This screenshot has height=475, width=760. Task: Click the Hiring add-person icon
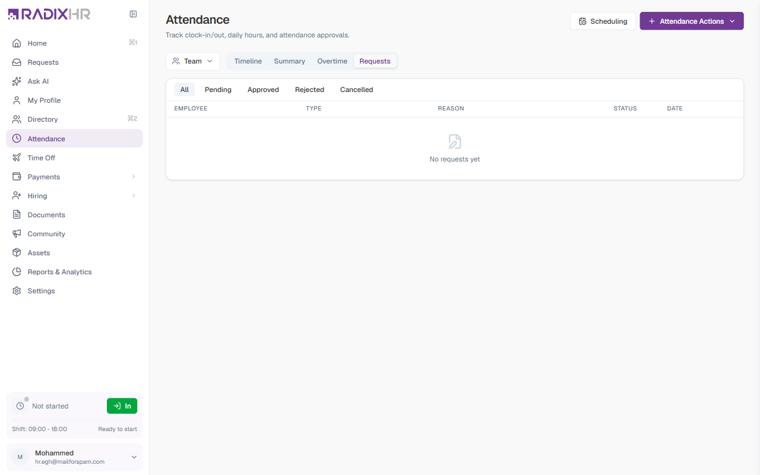click(x=17, y=196)
